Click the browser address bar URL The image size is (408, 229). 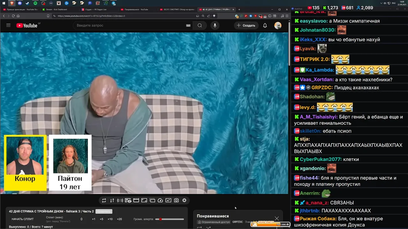(91, 16)
